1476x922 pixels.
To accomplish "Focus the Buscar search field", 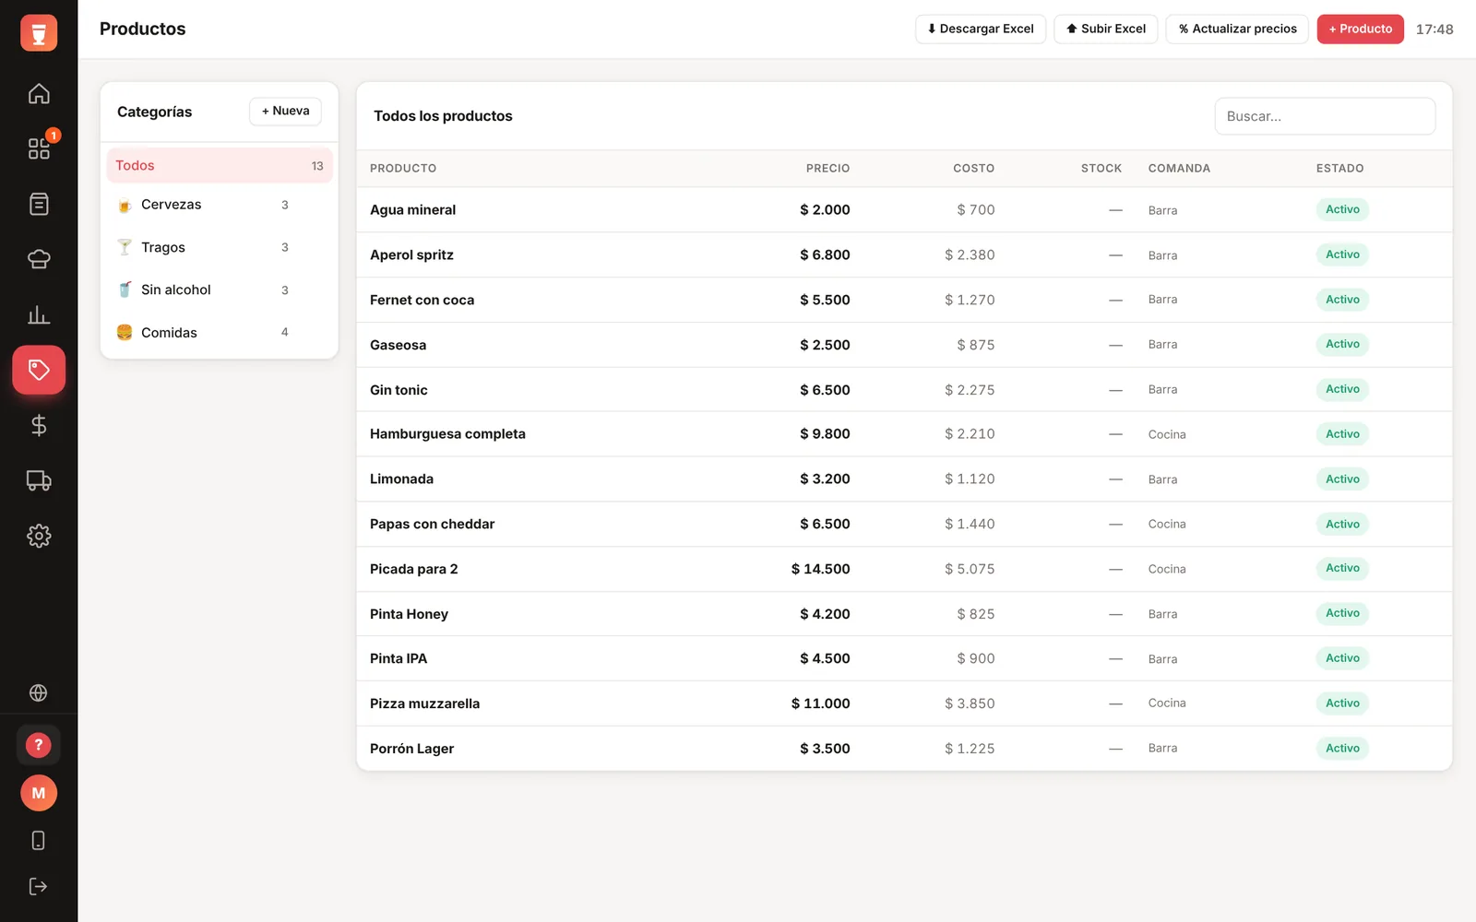I will point(1325,116).
